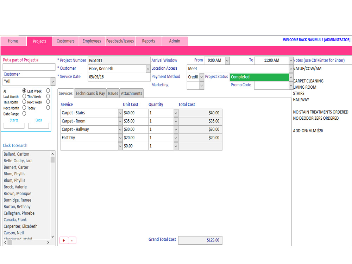The height and width of the screenshot is (264, 352).
Task: Click the Click To Search link
Action: pyautogui.click(x=15, y=145)
